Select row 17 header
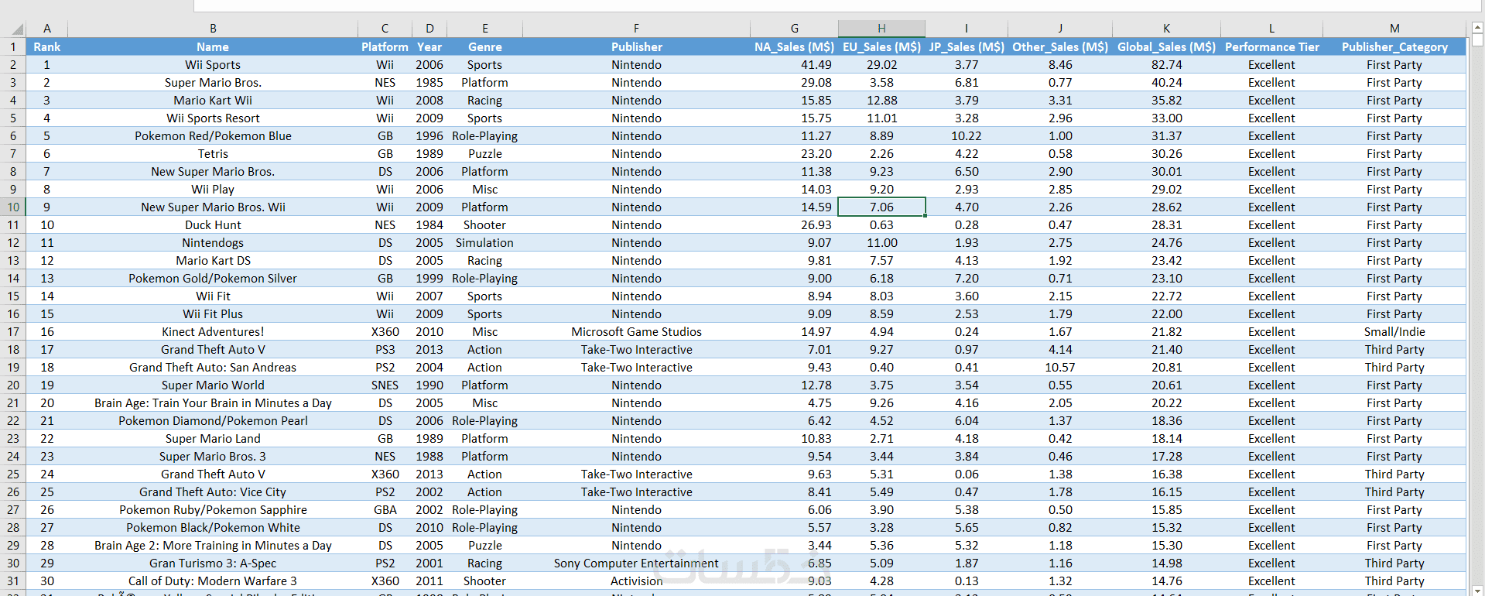The width and height of the screenshot is (1485, 596). [x=13, y=332]
